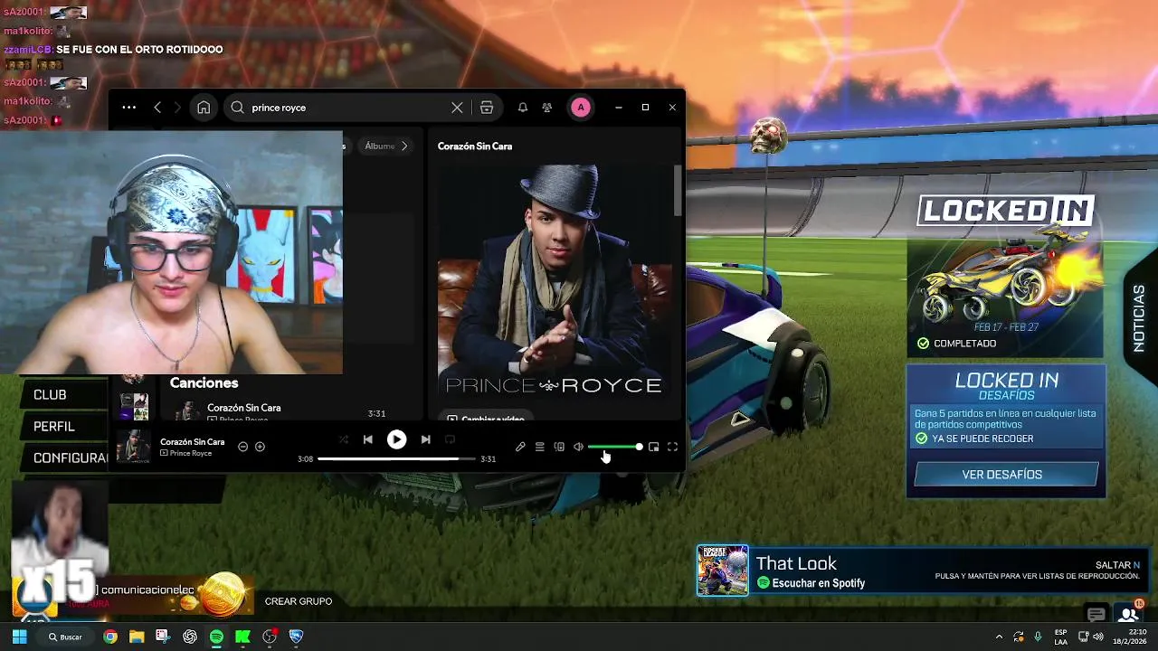Viewport: 1158px width, 651px height.
Task: Open the Spotify three-dots menu
Action: (128, 108)
